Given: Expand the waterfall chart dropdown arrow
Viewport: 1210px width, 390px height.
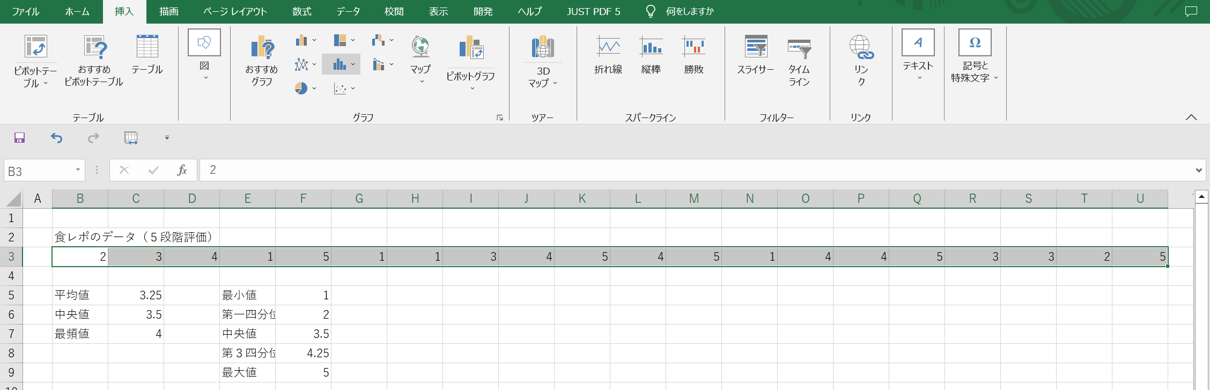Looking at the screenshot, I should pos(392,40).
